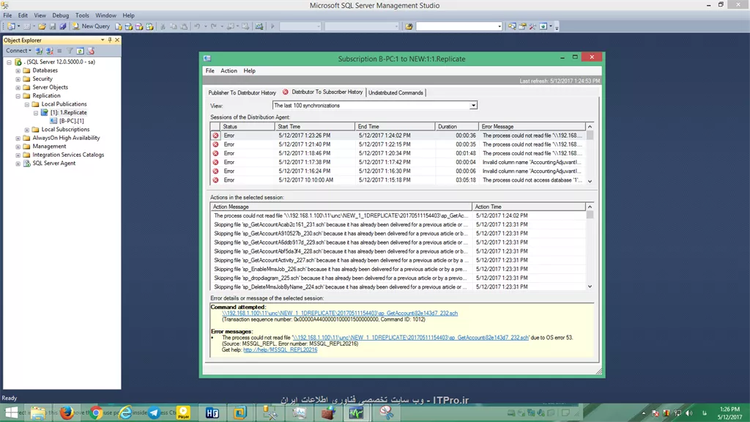
Task: Click the Activity Monitor icon in toolbar
Action: pyautogui.click(x=259, y=26)
